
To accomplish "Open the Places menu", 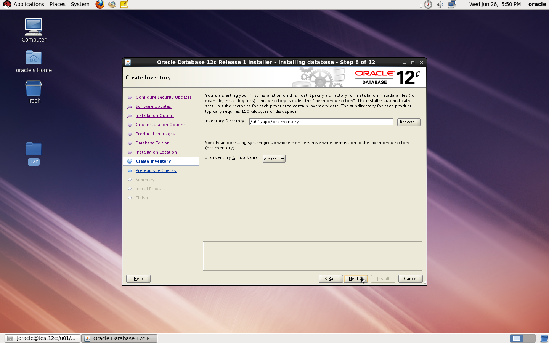I will click(x=57, y=4).
